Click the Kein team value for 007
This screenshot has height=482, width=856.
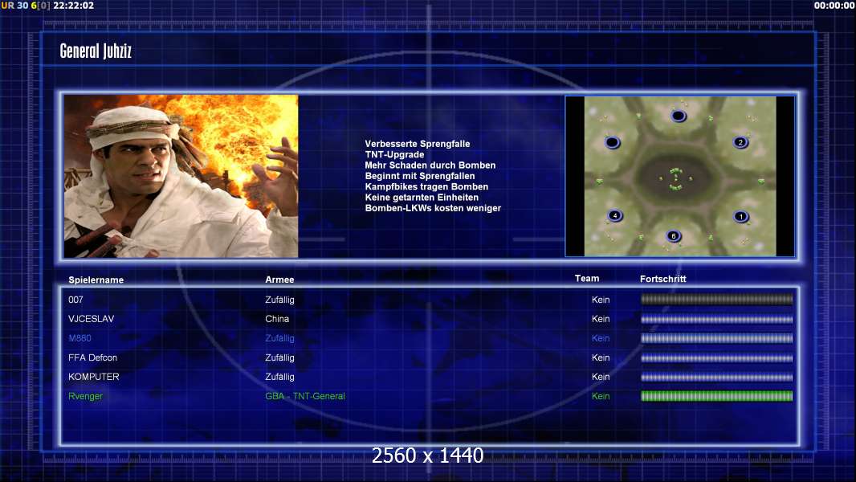[x=601, y=300]
